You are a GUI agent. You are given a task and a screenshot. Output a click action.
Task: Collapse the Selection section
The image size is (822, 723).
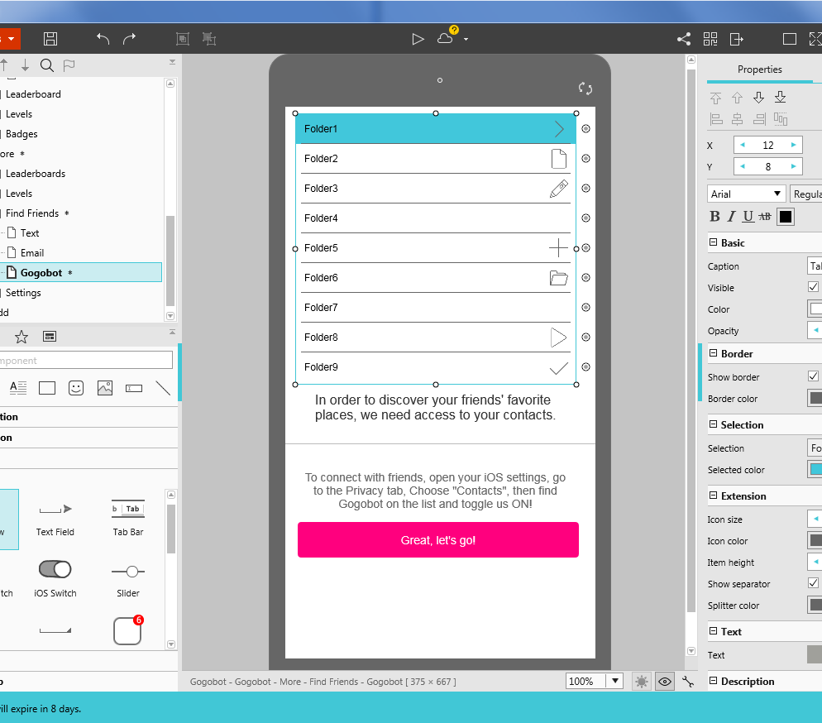713,424
